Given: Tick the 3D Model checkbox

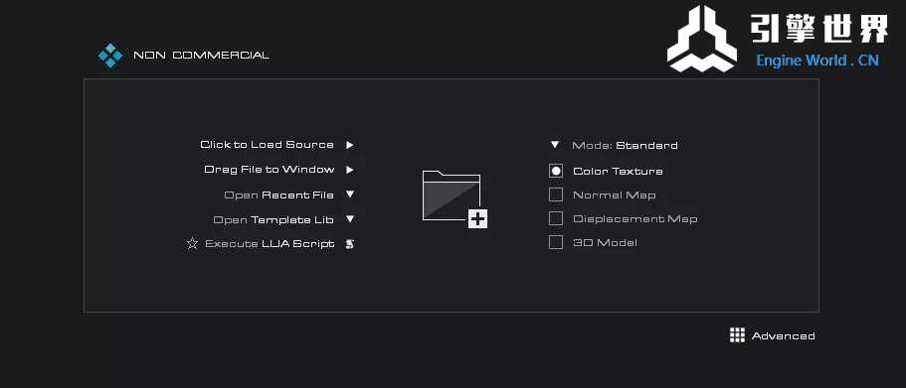Looking at the screenshot, I should click(556, 242).
